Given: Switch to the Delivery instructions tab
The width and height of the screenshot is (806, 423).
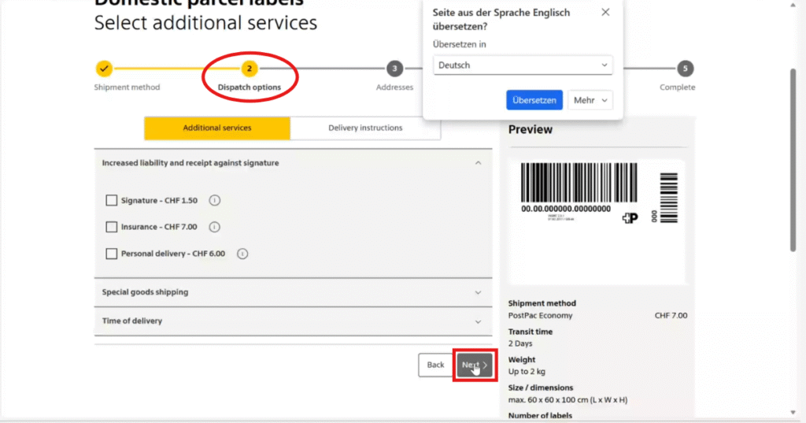Looking at the screenshot, I should click(x=365, y=128).
